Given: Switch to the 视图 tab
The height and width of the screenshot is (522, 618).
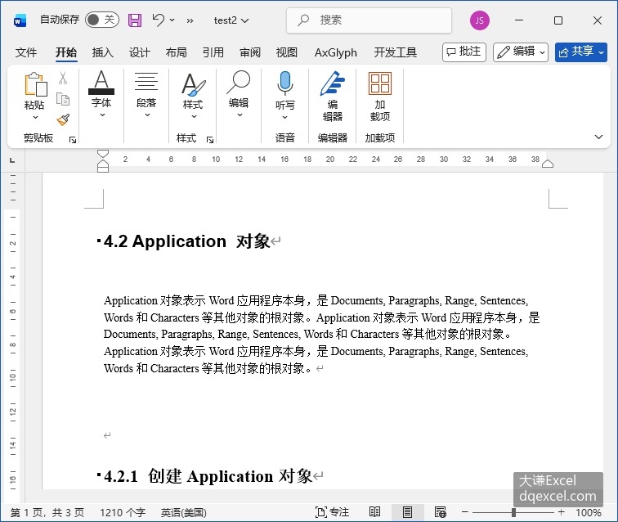Looking at the screenshot, I should tap(287, 52).
